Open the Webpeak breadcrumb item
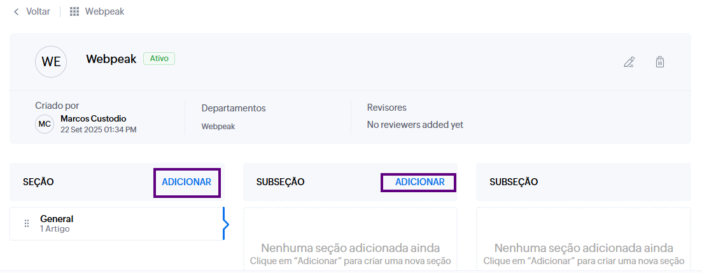The height and width of the screenshot is (273, 702). click(x=105, y=11)
